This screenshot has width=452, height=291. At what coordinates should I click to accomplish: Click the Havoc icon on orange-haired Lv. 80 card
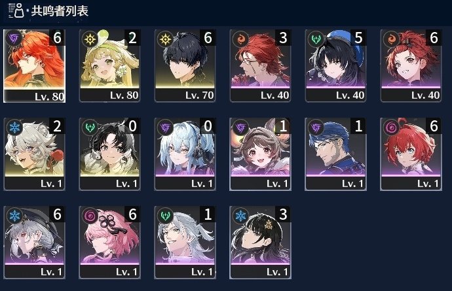tap(14, 39)
